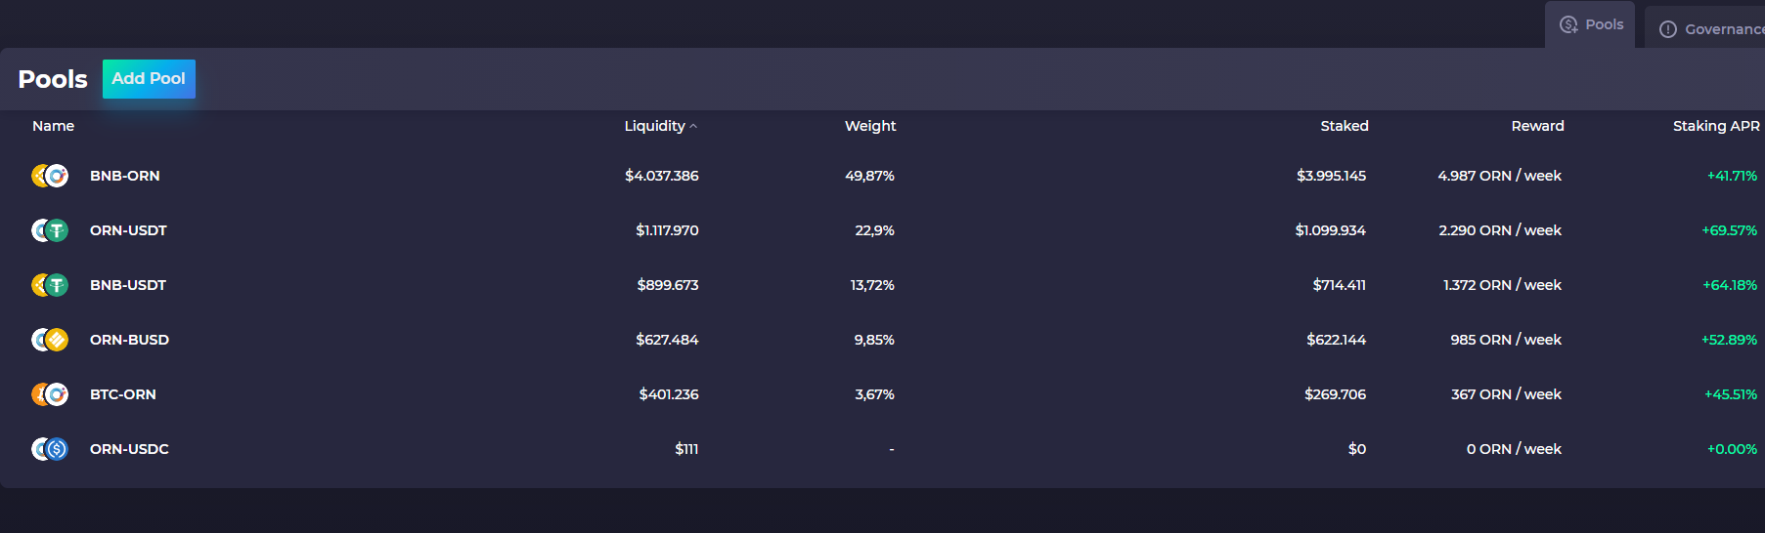Click the BNB-ORN pair token icon
The height and width of the screenshot is (533, 1765).
coord(50,176)
